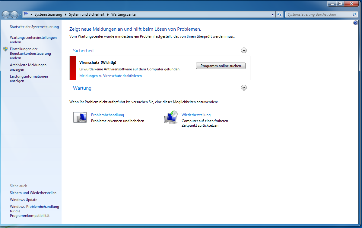Open the Problembehandlung link
Image resolution: width=362 pixels, height=228 pixels.
coord(107,115)
